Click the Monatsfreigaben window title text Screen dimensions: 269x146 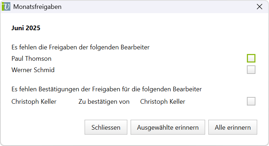[37, 7]
